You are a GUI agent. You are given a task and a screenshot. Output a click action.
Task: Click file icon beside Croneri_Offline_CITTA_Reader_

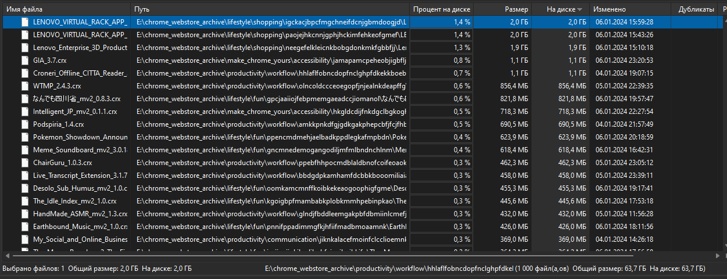click(24, 73)
